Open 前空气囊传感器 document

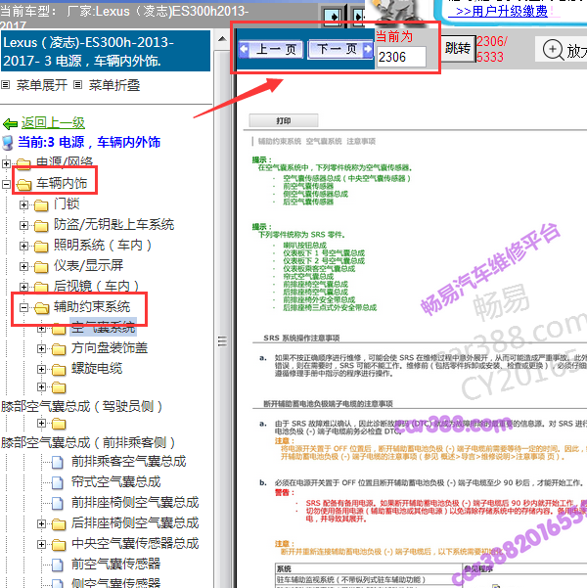(115, 564)
